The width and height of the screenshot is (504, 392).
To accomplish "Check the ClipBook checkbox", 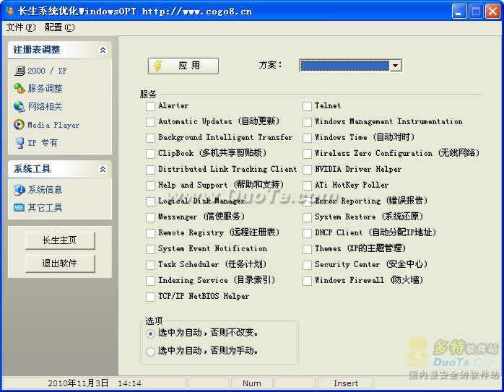I will (150, 154).
